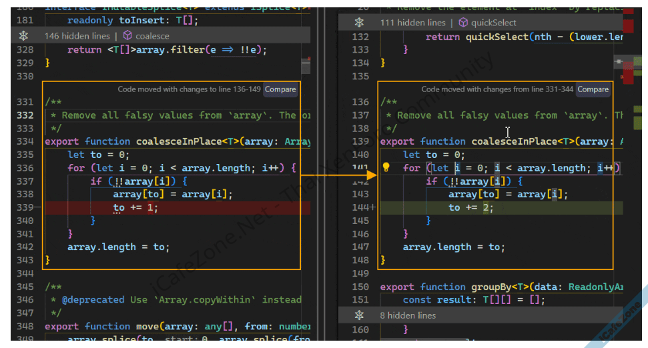648x348 pixels.
Task: Click the left pane vertical scrollbar
Action: (x=306, y=167)
